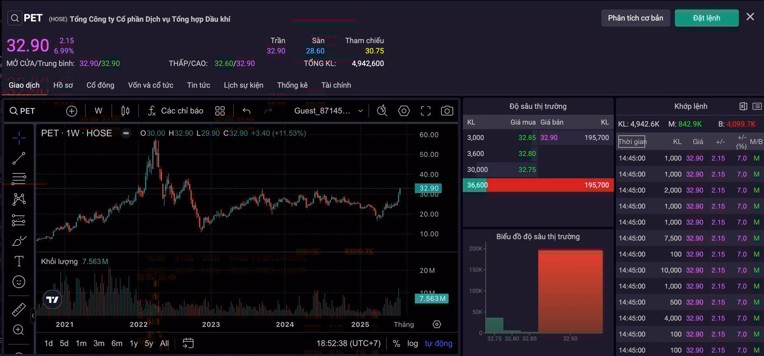This screenshot has width=764, height=356.
Task: Select the ruler measure tool
Action: coord(19,309)
